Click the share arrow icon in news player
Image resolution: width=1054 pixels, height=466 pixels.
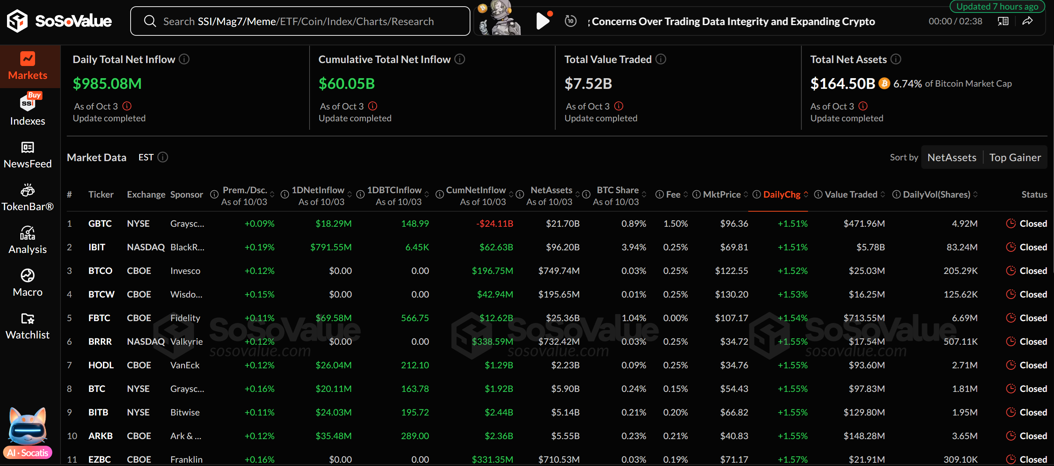tap(1027, 21)
